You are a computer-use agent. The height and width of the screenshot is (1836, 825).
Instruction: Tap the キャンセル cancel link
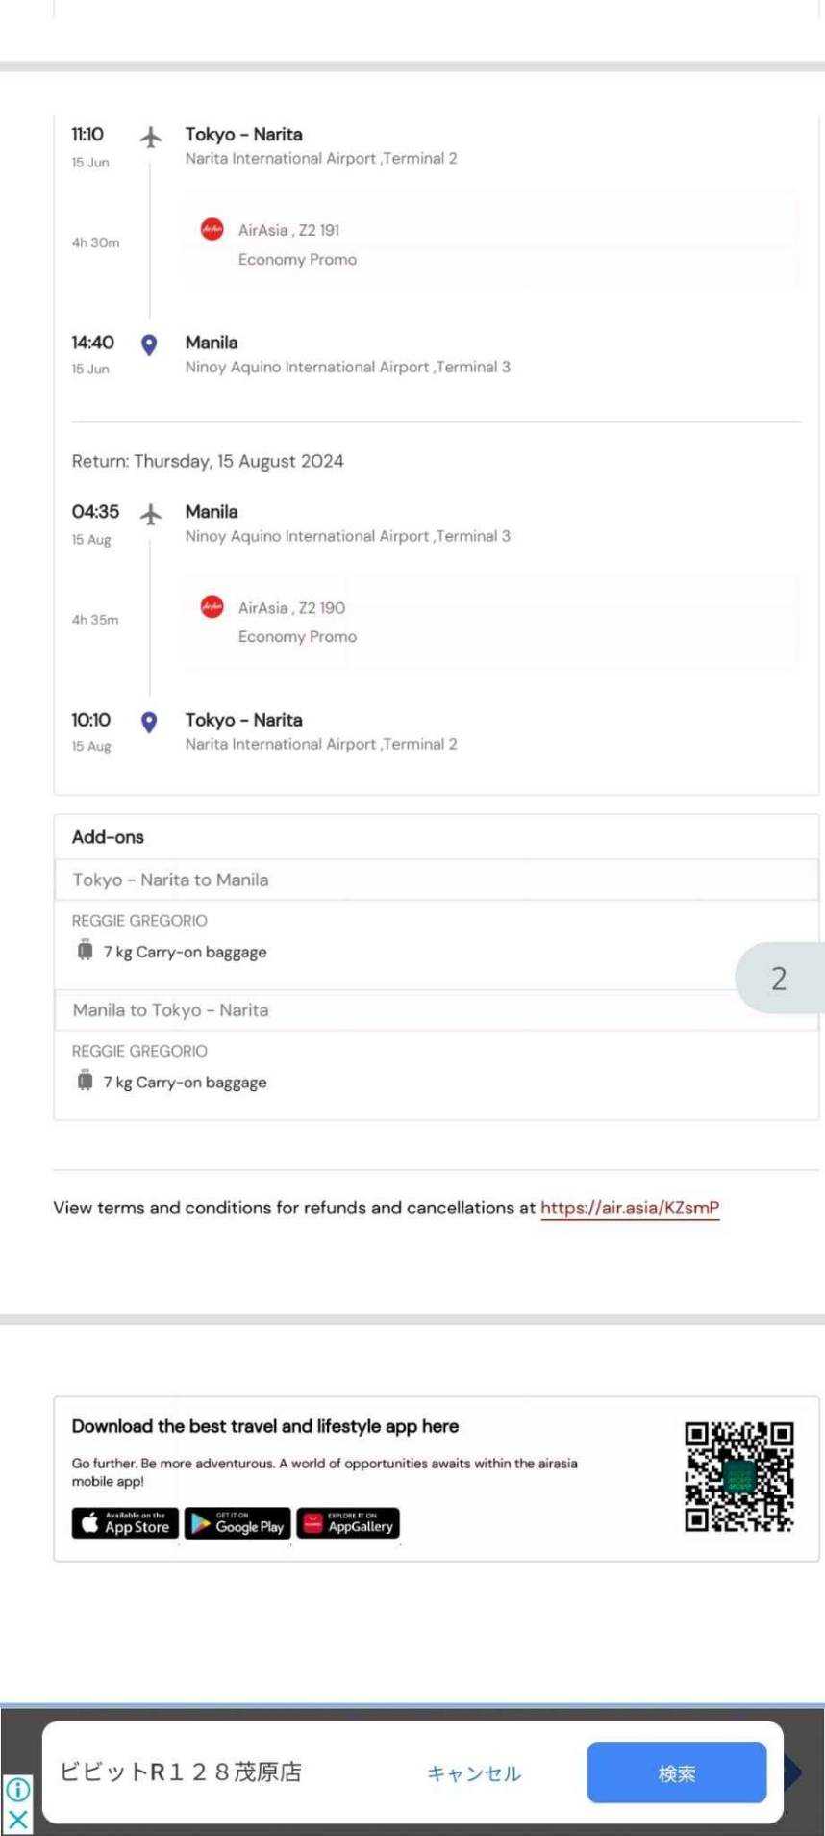(474, 1772)
